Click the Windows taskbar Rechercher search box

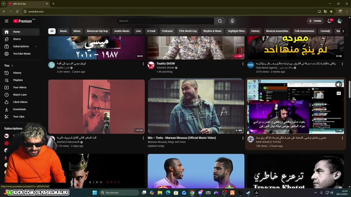[x=119, y=193]
